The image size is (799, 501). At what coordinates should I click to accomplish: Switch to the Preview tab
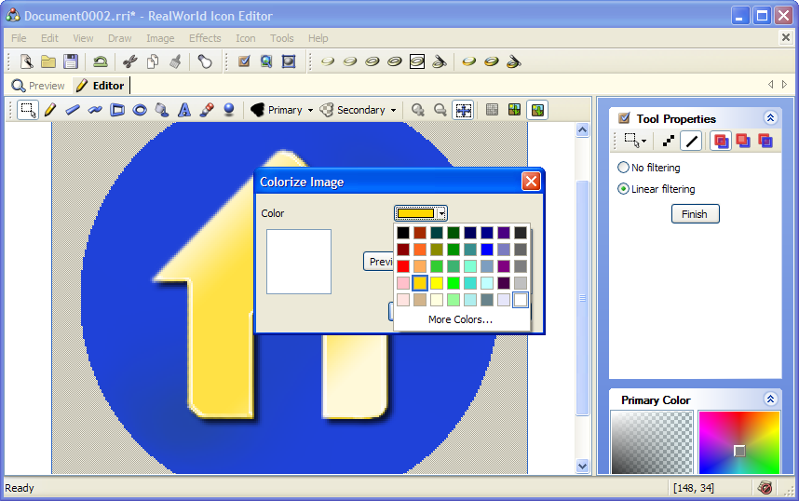(x=39, y=86)
